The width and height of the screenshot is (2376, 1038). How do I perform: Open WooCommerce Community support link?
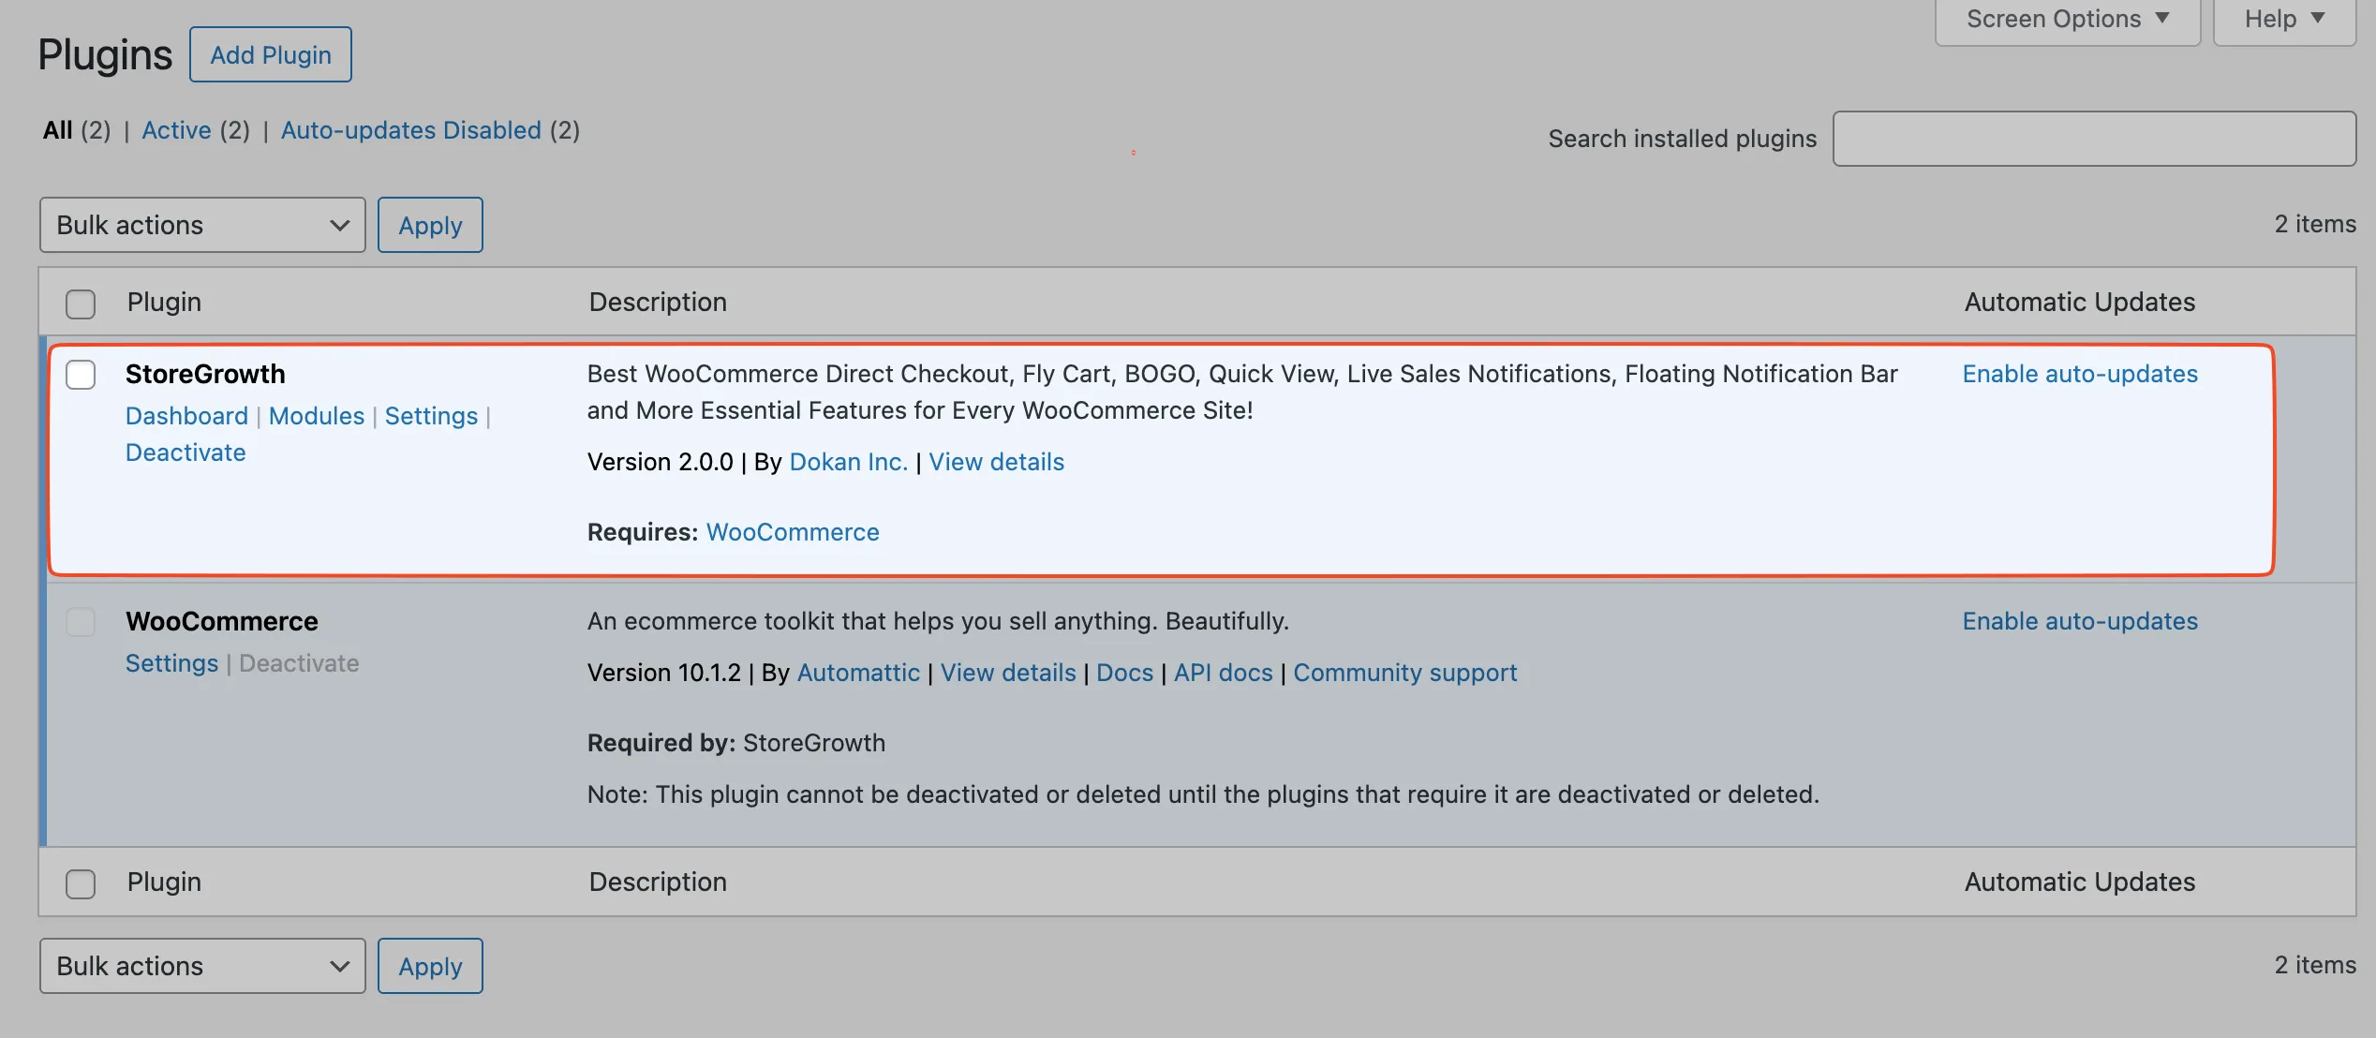click(1404, 673)
